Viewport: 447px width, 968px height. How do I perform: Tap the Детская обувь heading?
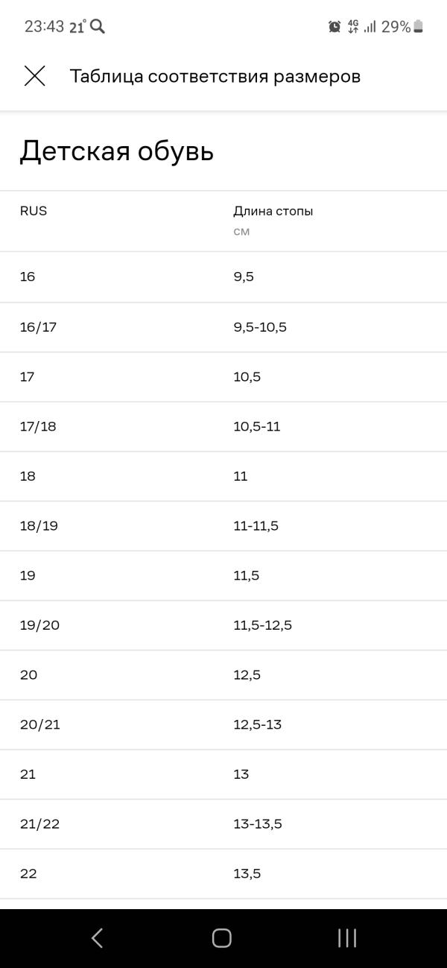point(117,151)
